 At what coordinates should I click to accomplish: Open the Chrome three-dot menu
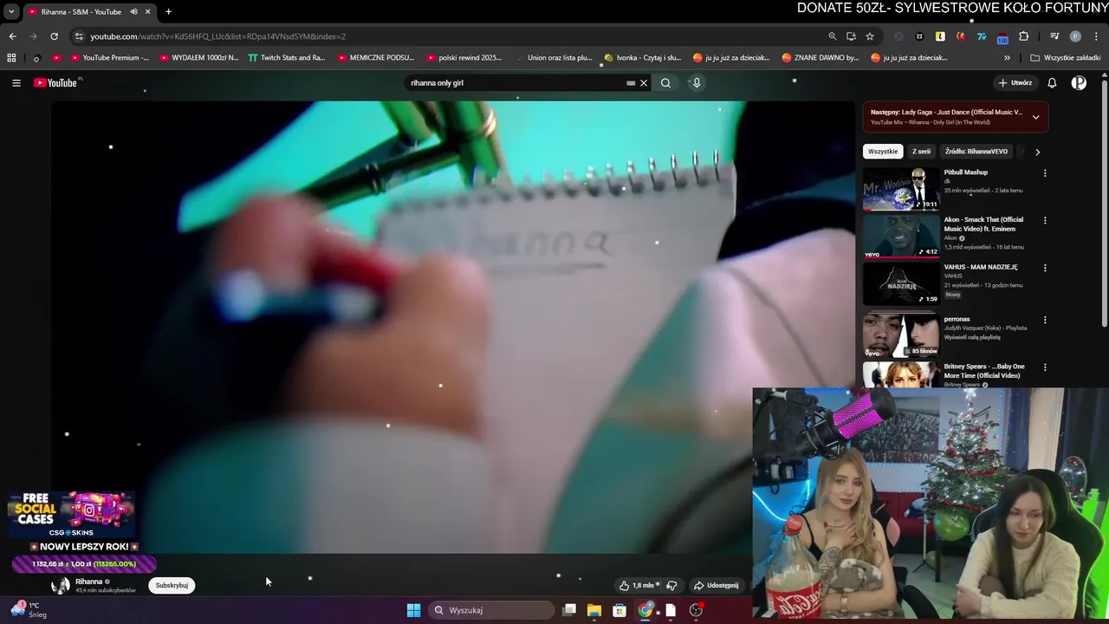tap(1097, 36)
